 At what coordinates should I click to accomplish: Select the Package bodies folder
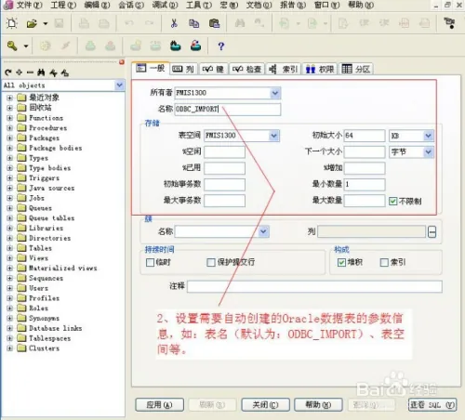point(56,148)
